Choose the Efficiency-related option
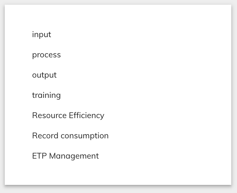This screenshot has height=193, width=237. click(68, 115)
